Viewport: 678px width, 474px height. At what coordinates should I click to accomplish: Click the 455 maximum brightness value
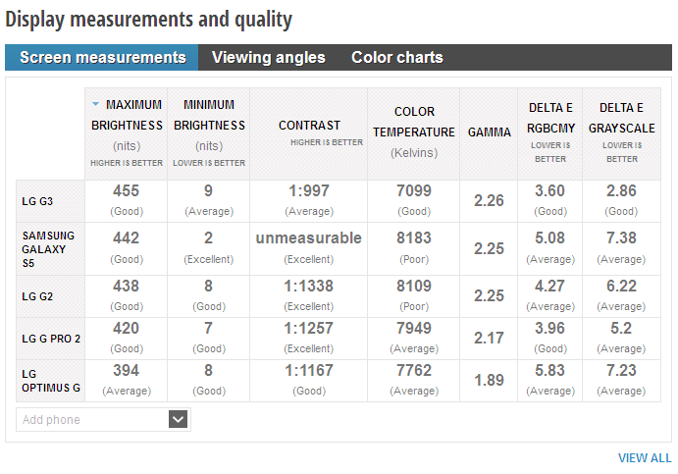(126, 190)
